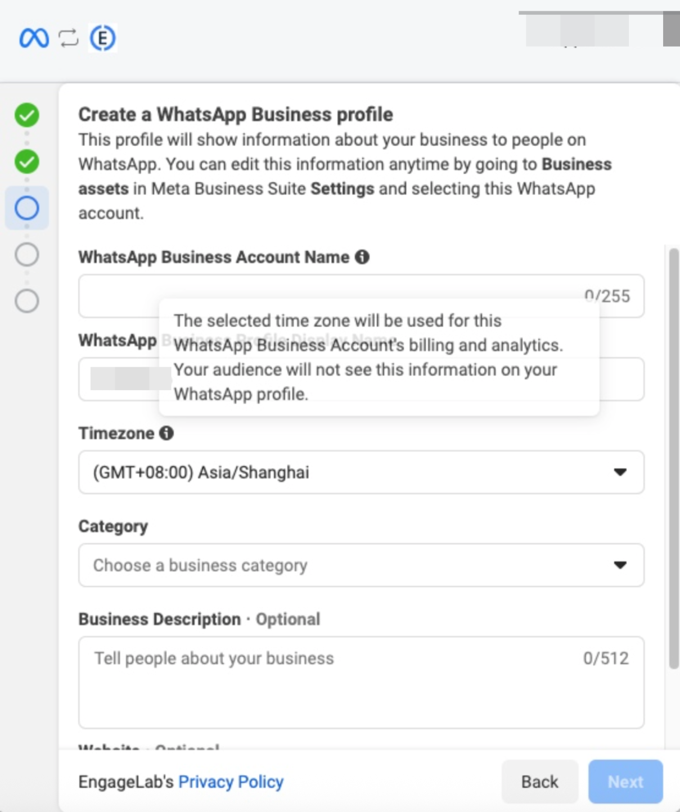Click the highlighted current step circle
680x812 pixels.
[26, 208]
